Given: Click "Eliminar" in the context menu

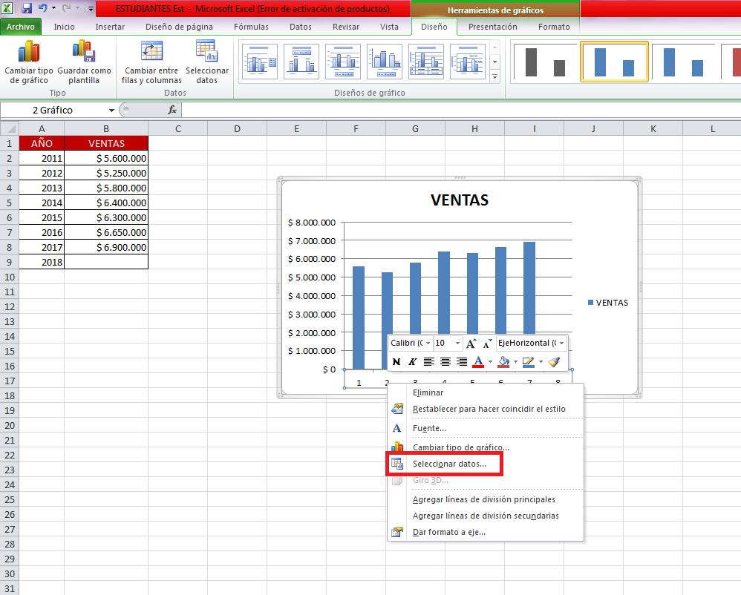Looking at the screenshot, I should (427, 392).
